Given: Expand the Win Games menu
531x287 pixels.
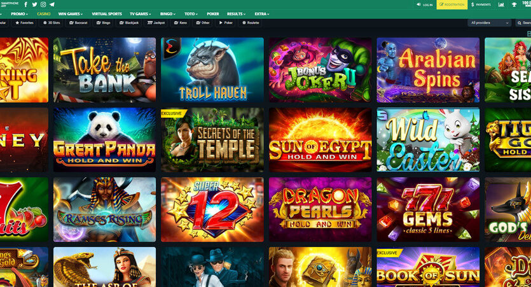Looking at the screenshot, I should [71, 14].
